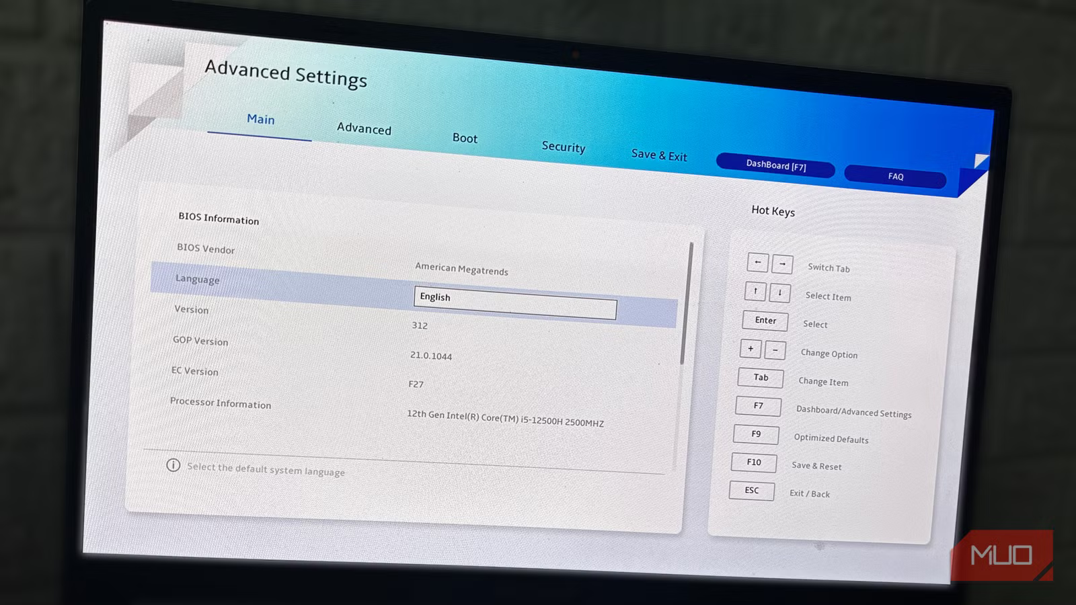The width and height of the screenshot is (1076, 605).
Task: Click the Processor Information label
Action: pos(221,403)
